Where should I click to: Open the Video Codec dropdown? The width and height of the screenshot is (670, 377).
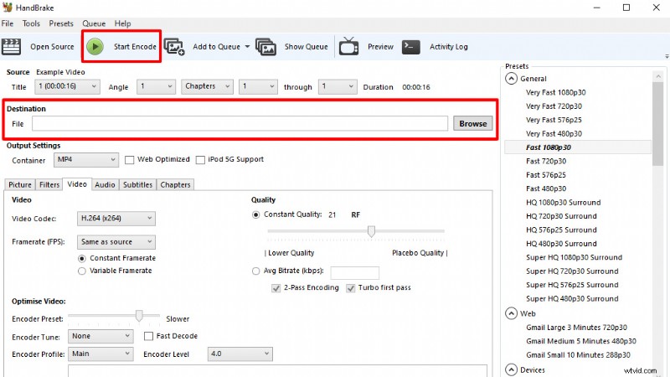[116, 219]
